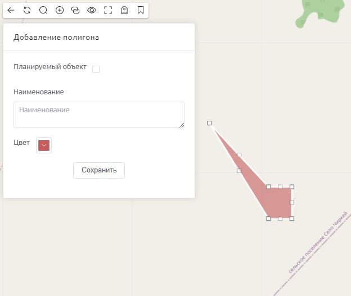Select the polygon's bottom-right corner vertex handle
The width and height of the screenshot is (351, 296).
click(x=292, y=218)
